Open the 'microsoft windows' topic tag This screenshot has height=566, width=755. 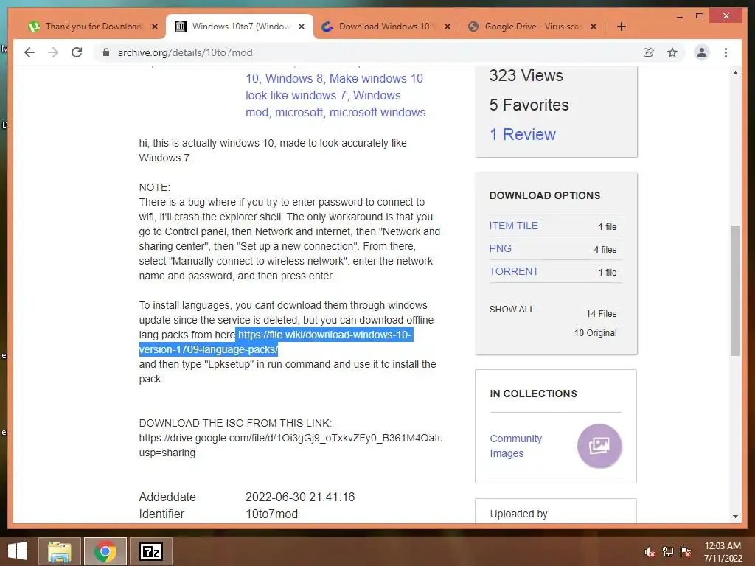coord(377,112)
